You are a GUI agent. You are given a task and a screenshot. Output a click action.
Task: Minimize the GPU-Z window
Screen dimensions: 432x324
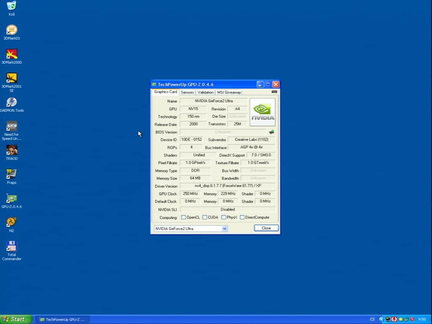coord(260,84)
